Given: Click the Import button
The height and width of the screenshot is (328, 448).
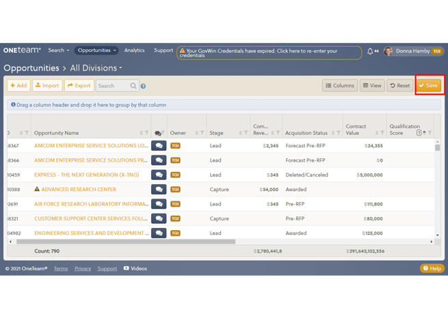Looking at the screenshot, I should tap(47, 86).
